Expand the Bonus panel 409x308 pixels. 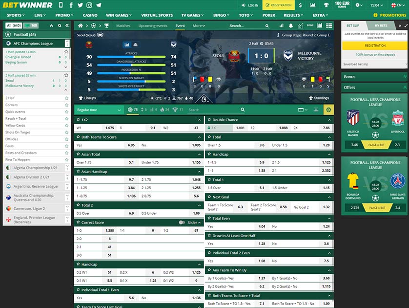click(x=374, y=77)
